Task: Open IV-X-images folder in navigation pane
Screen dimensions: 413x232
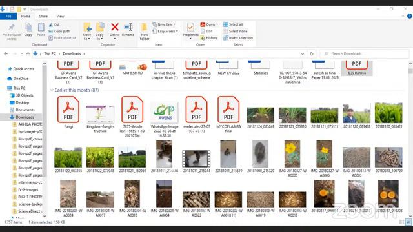Action: point(28,189)
